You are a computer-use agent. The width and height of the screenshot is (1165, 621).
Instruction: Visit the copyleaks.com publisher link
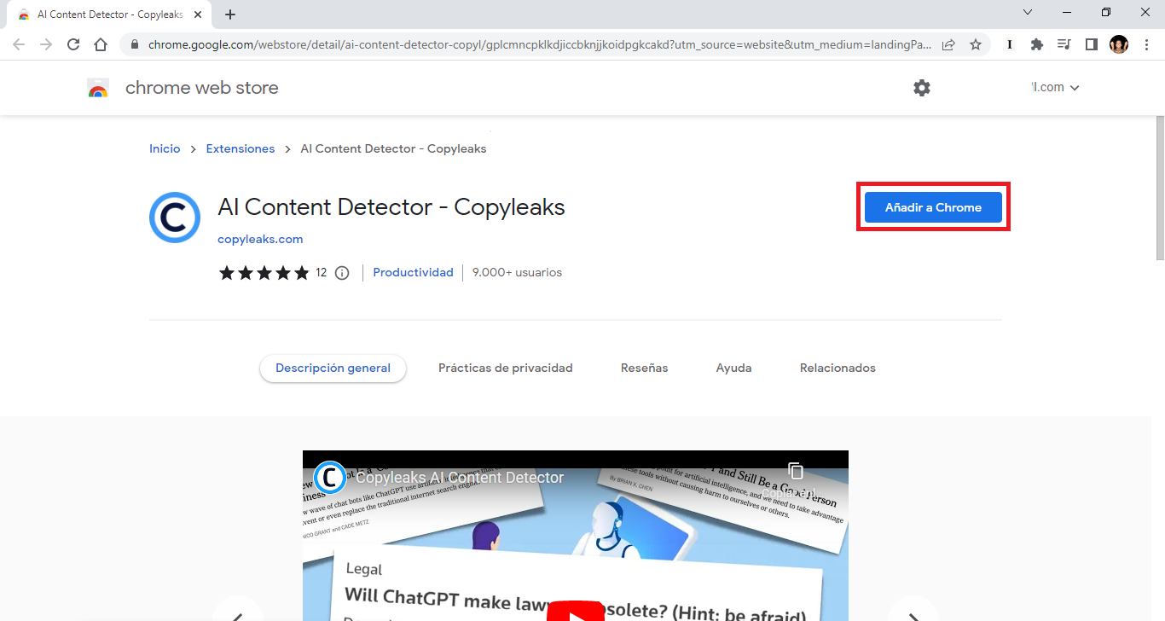pyautogui.click(x=260, y=239)
